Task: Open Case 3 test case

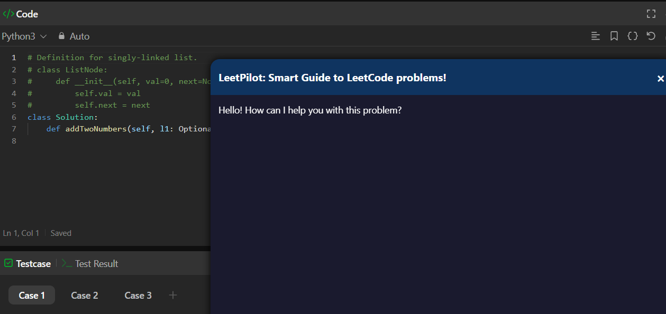Action: point(138,295)
